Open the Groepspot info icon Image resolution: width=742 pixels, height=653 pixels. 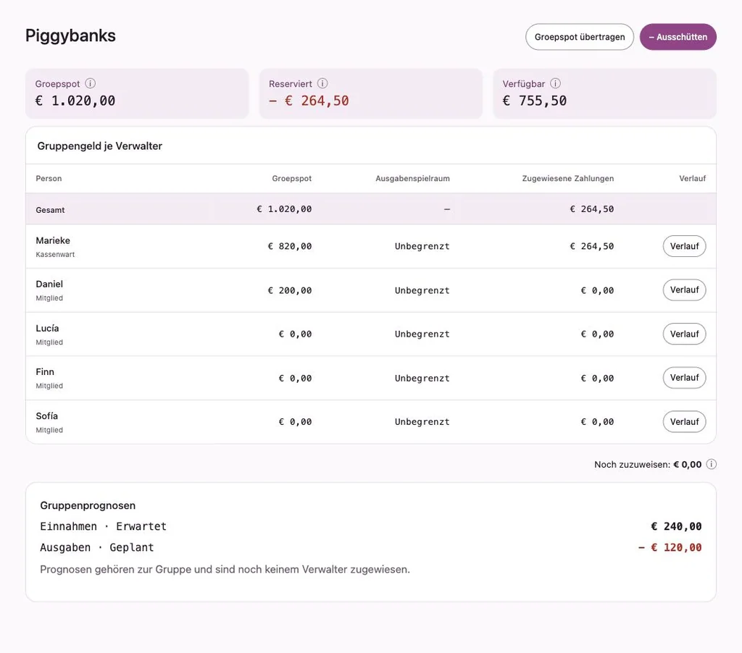[x=90, y=84]
